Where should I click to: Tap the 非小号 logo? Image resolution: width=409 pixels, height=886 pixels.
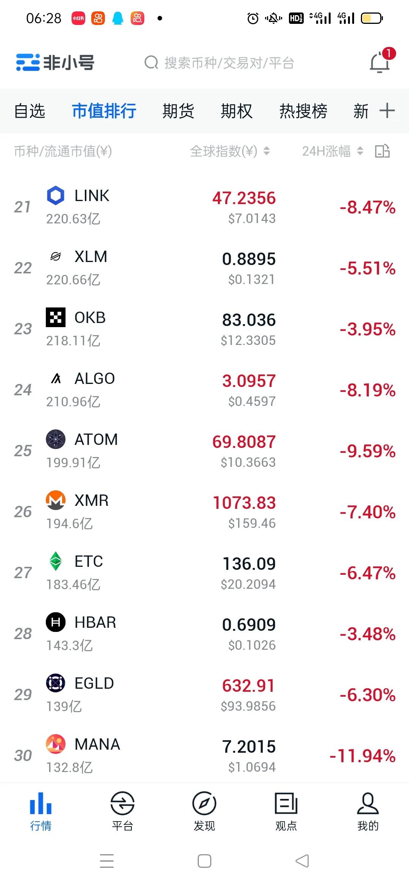coord(55,62)
